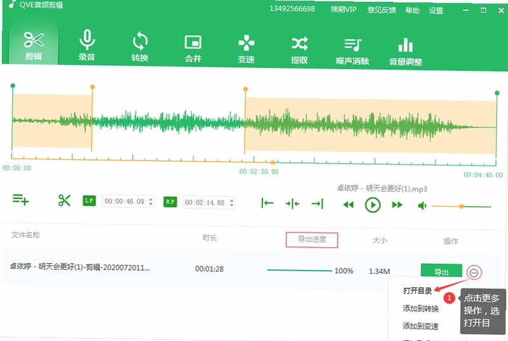Open the 音量调整 volume adjust tool
This screenshot has height=341, width=508.
[x=406, y=52]
